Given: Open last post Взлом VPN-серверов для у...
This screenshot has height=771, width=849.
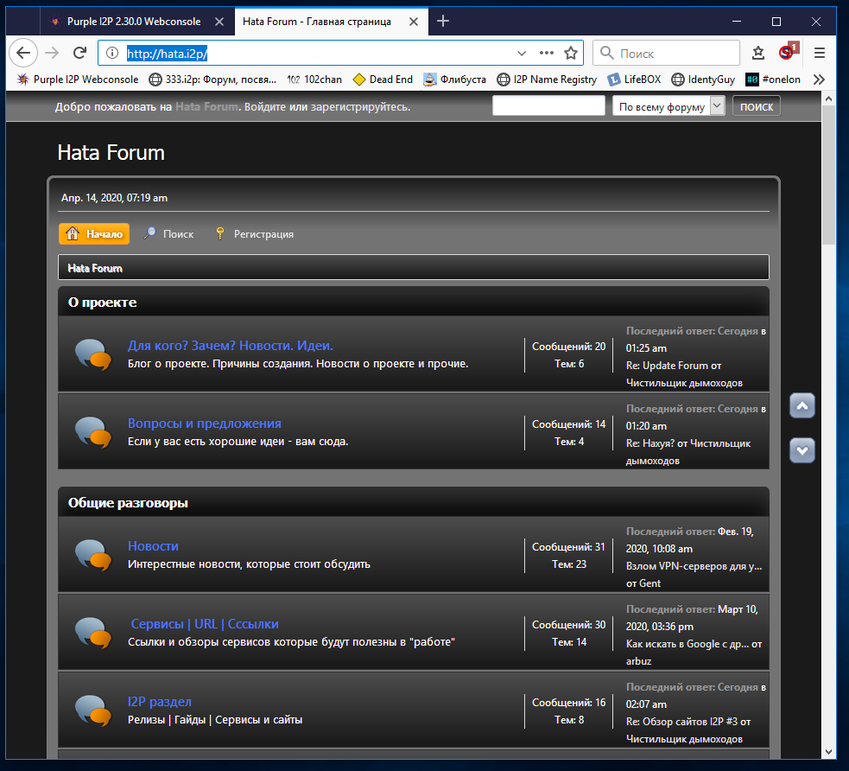Looking at the screenshot, I should tap(694, 566).
